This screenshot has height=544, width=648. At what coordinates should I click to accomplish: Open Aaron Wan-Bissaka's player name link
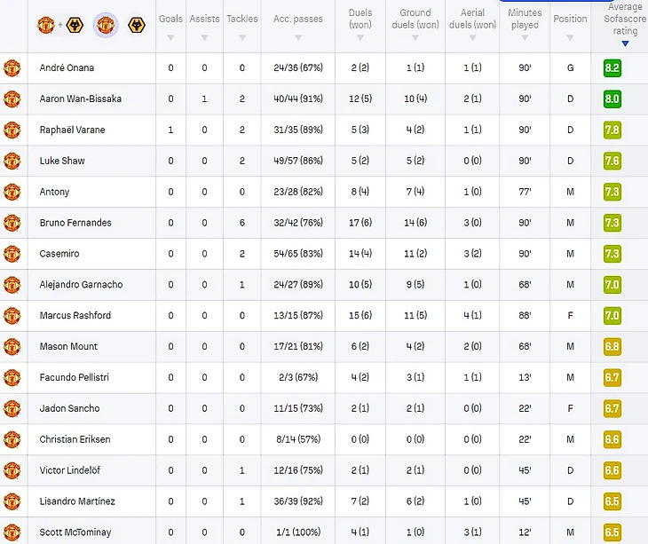[81, 99]
